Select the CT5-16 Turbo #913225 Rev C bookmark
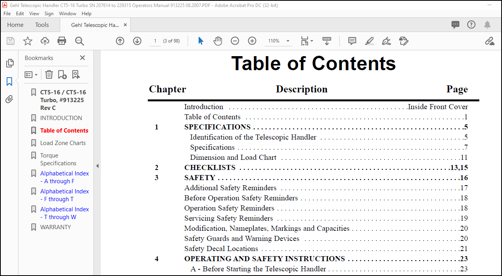 coord(63,100)
